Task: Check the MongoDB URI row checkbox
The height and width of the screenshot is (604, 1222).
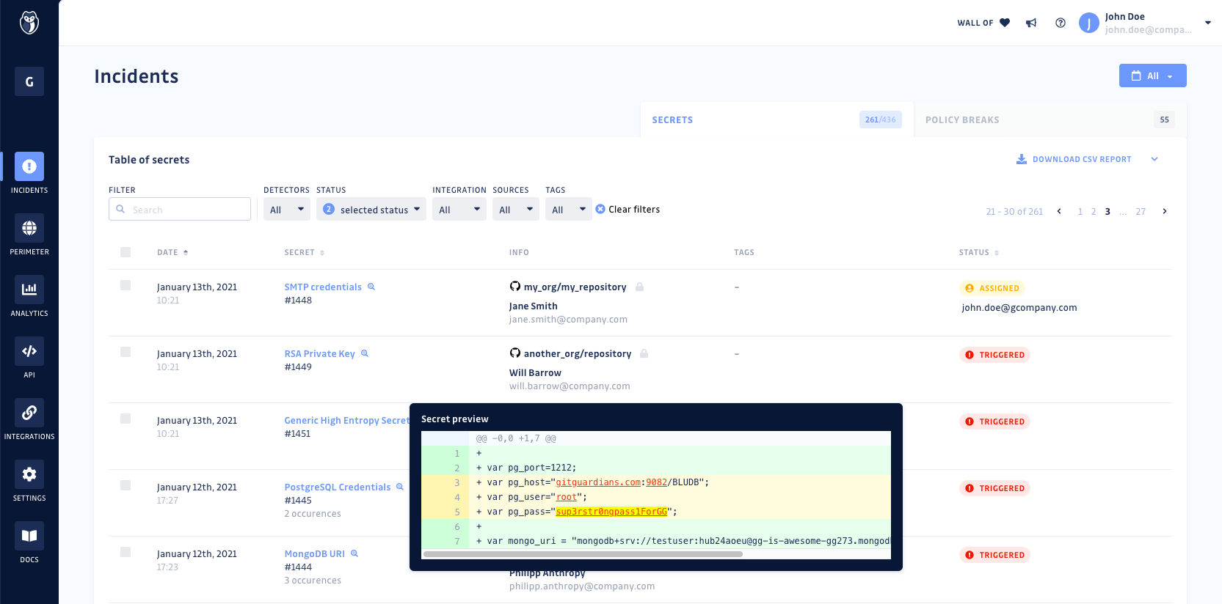Action: click(126, 552)
